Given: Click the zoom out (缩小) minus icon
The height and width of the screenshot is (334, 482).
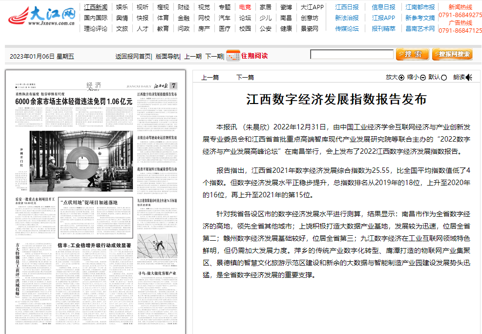Looking at the screenshot, I should click(423, 78).
